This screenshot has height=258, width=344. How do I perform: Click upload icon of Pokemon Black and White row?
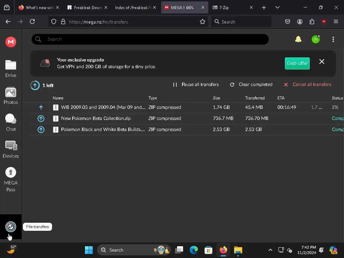click(x=41, y=129)
